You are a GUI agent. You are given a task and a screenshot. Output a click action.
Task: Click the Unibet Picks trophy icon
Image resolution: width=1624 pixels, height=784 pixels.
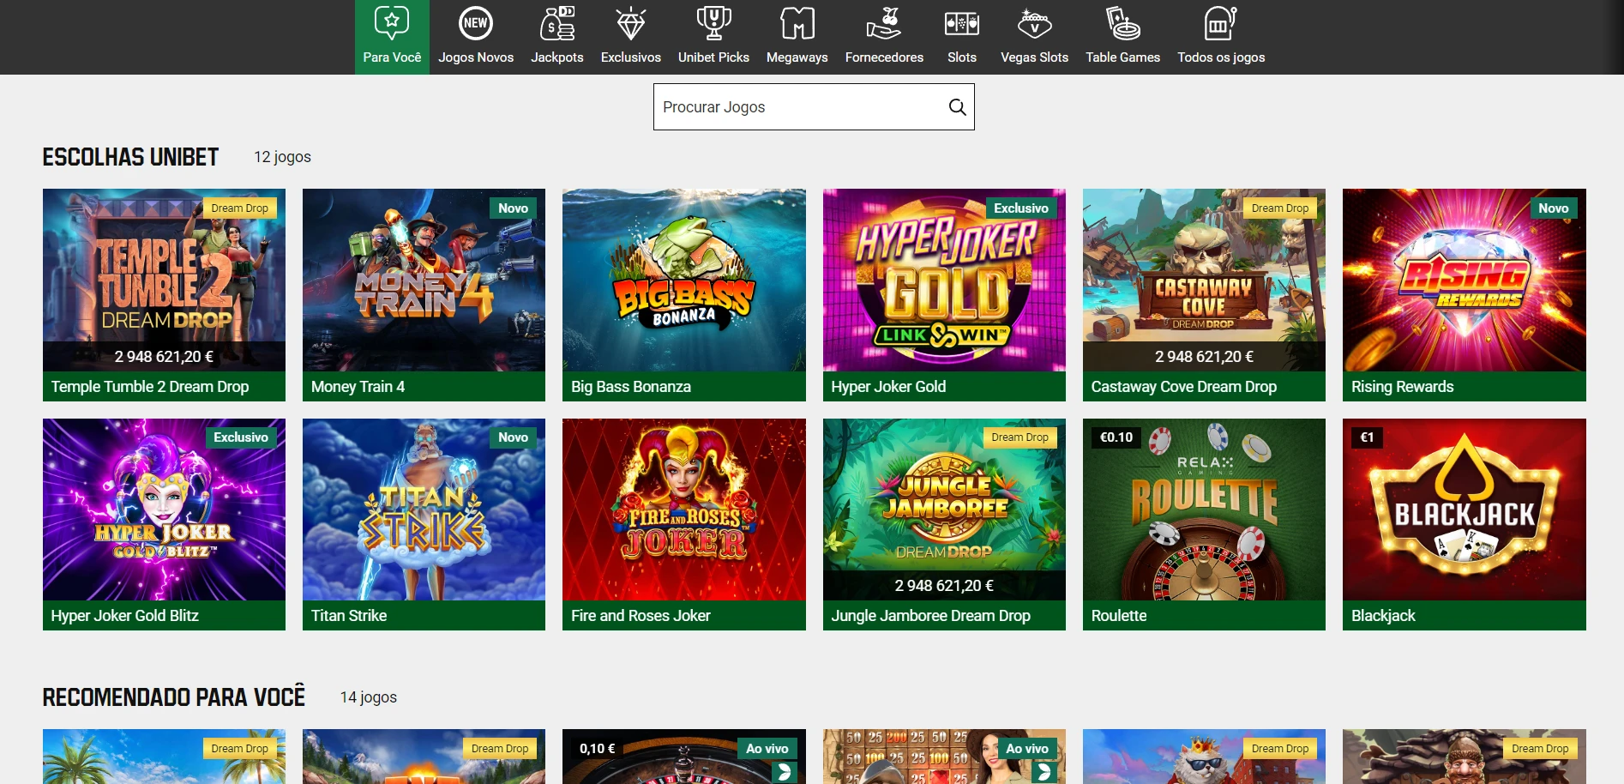pyautogui.click(x=713, y=23)
